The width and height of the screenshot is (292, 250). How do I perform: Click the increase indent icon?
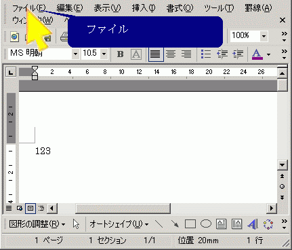(x=238, y=54)
